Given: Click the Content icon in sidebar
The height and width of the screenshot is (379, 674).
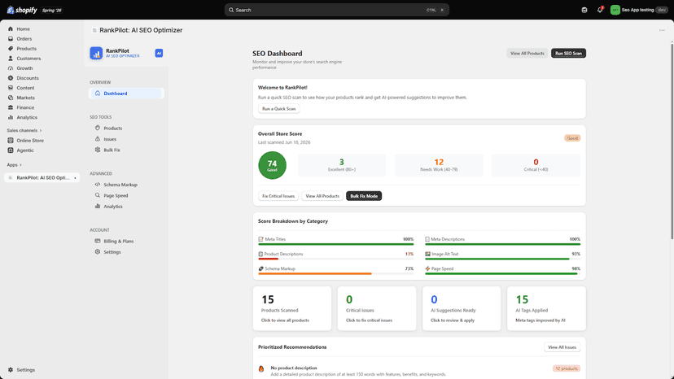Looking at the screenshot, I should 11,88.
